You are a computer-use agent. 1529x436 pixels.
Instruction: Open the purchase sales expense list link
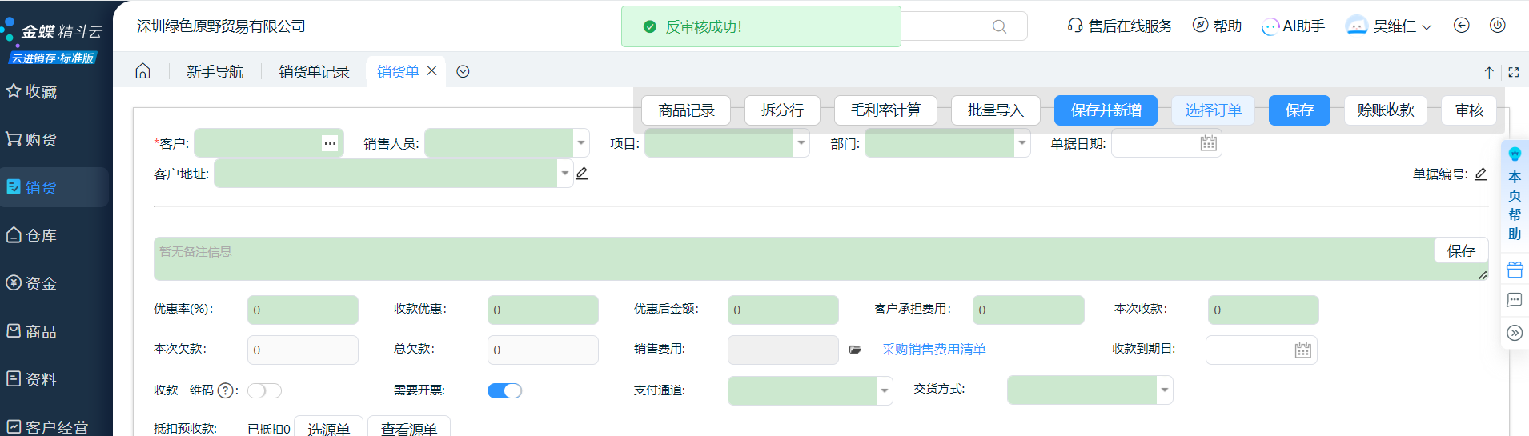point(933,350)
